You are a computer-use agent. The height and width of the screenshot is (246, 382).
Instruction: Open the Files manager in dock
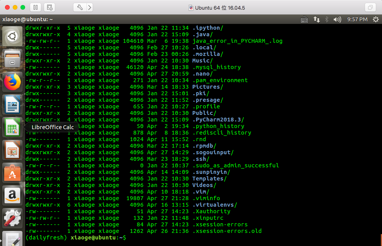click(12, 59)
